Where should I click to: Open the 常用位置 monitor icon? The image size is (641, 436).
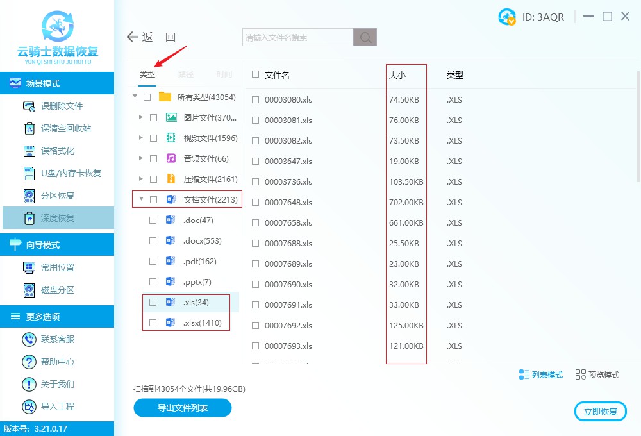click(x=29, y=267)
